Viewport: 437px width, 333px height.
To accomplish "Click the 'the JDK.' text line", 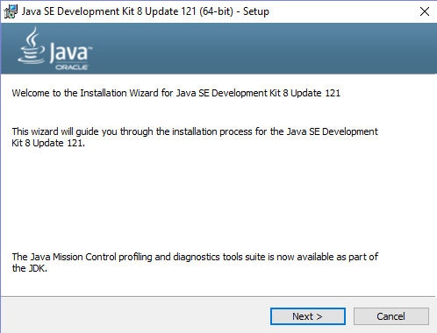I will [x=30, y=268].
